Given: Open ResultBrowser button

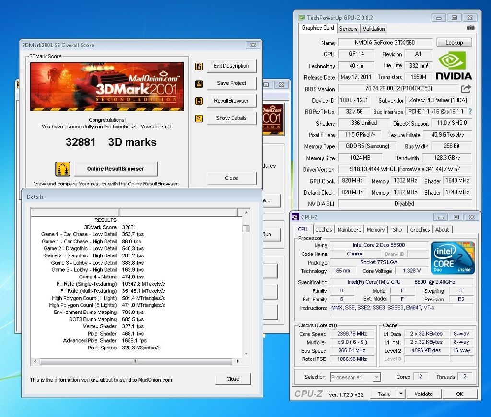Looking at the screenshot, I should [x=232, y=101].
